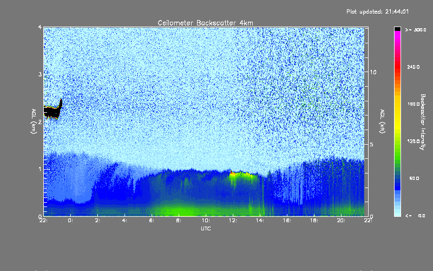
Task: Click the '2' tick on the km axis
Action: [40, 121]
